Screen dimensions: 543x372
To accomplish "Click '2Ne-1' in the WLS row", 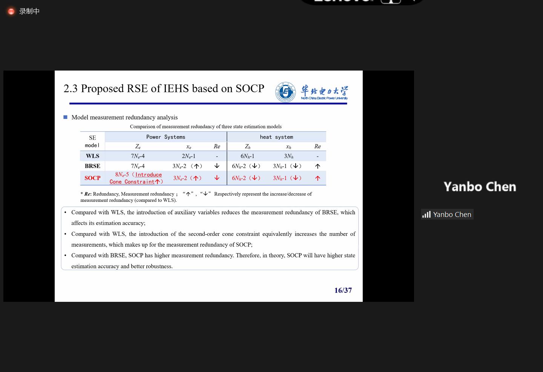I will (x=189, y=156).
